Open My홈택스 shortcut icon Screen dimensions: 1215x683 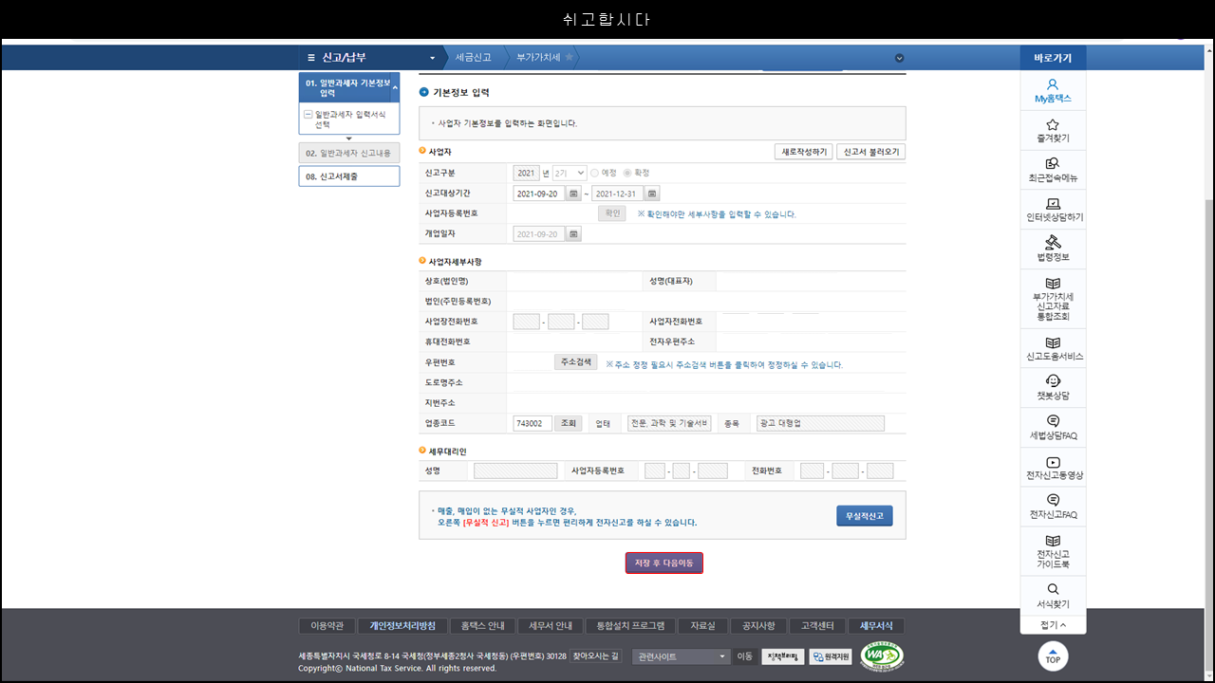pyautogui.click(x=1052, y=84)
